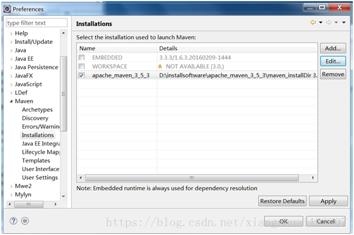Click the tree vertical scrollbar thumb
The width and height of the screenshot is (354, 235).
pos(63,94)
